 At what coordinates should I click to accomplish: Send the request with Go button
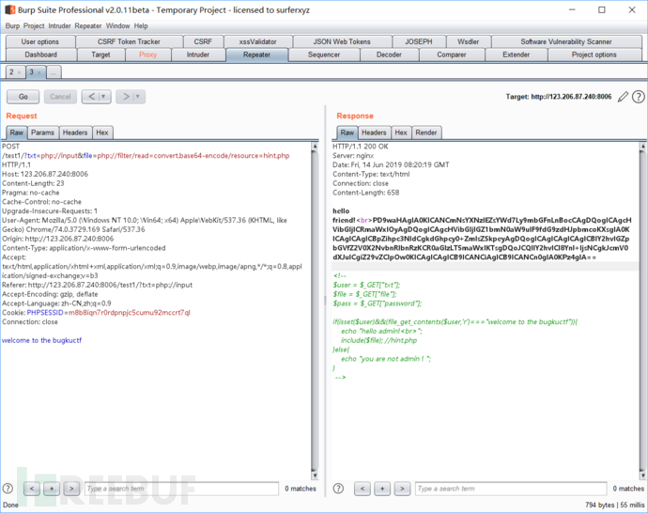[23, 97]
